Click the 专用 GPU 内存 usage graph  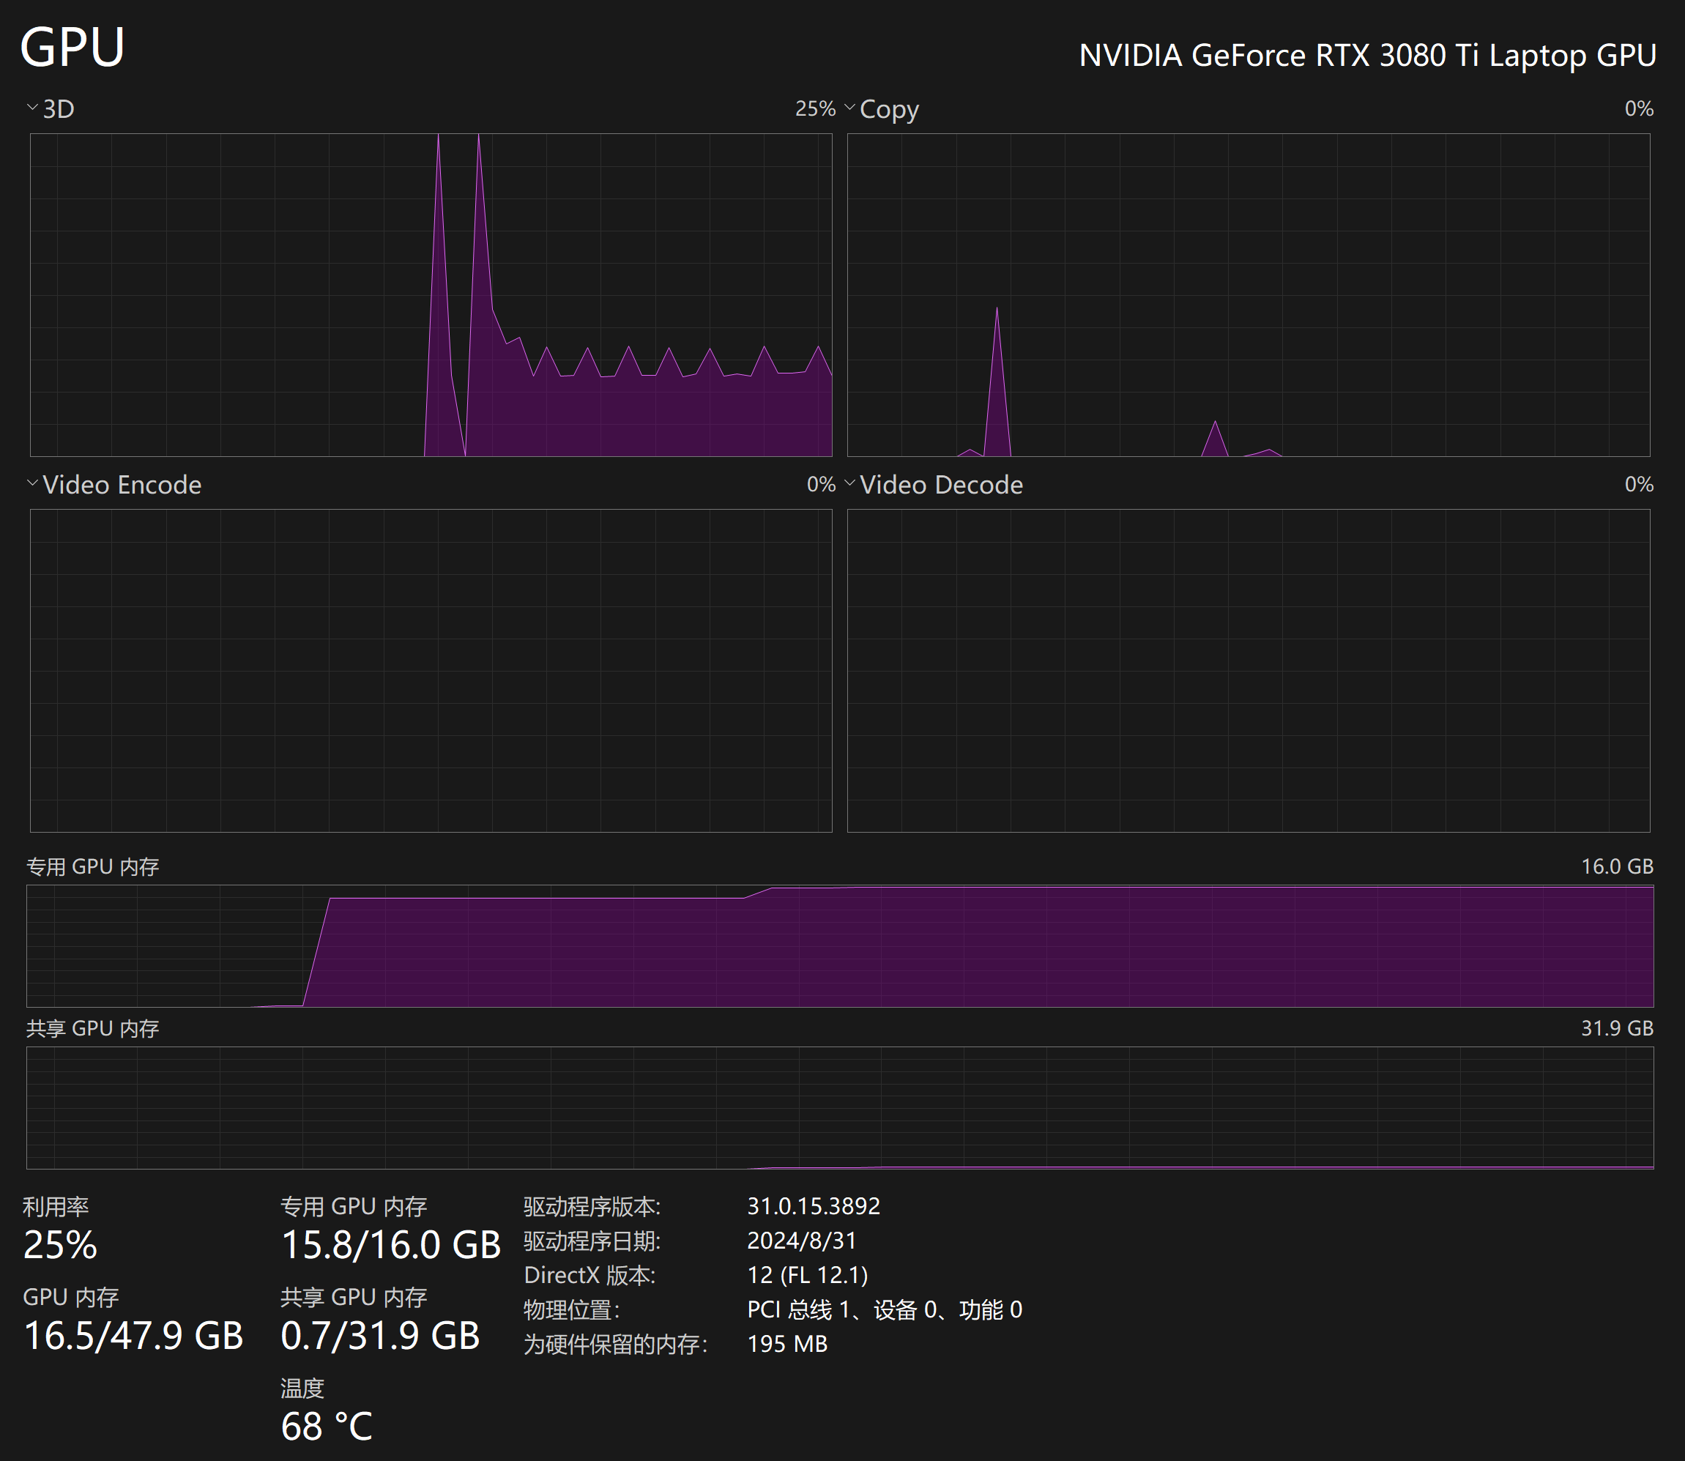(840, 945)
